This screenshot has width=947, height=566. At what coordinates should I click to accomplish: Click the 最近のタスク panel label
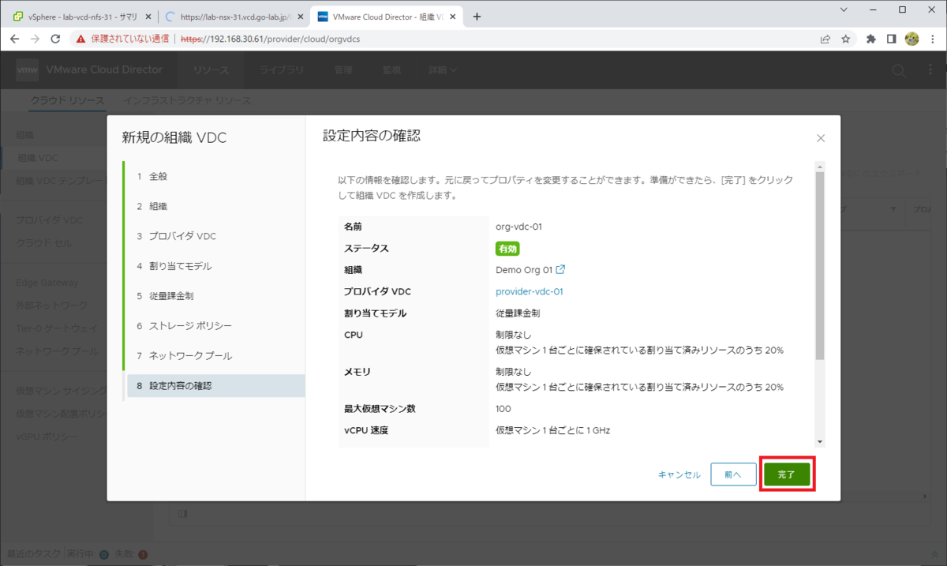coord(32,555)
